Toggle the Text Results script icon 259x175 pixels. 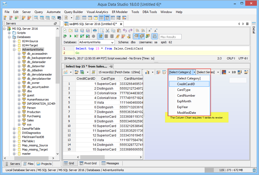(x=155, y=36)
